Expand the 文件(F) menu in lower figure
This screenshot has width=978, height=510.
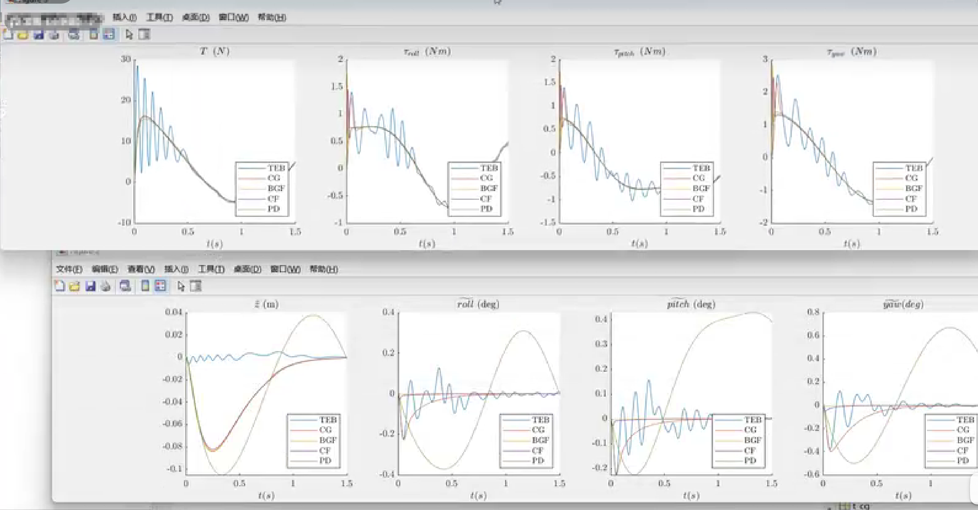tap(69, 269)
